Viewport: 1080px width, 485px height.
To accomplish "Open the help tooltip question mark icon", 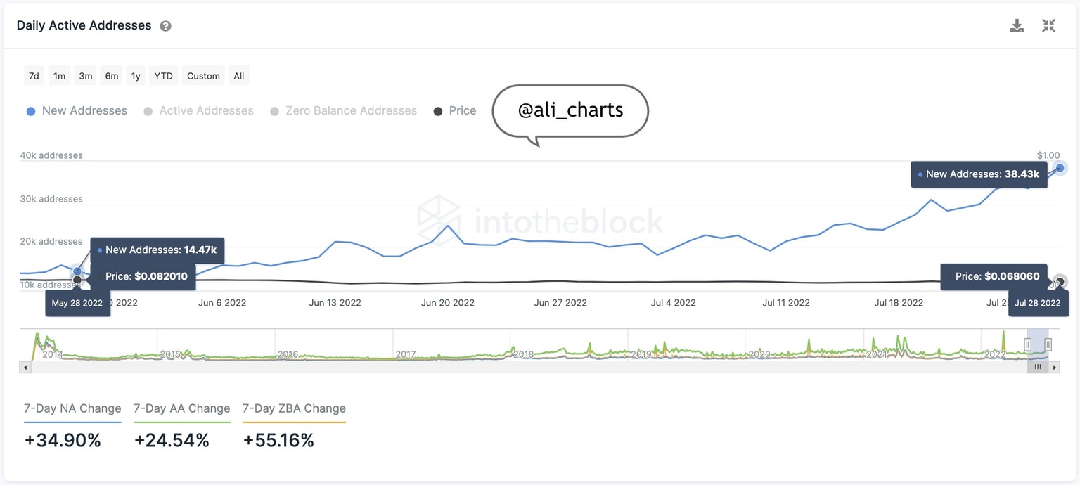I will 165,26.
